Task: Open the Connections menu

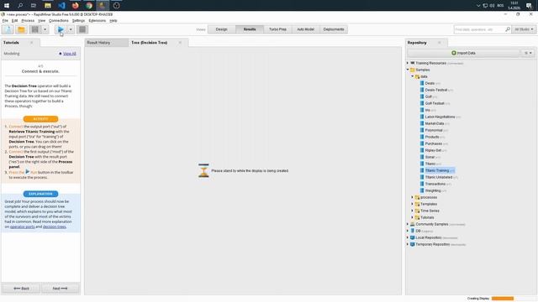Action: click(x=59, y=20)
